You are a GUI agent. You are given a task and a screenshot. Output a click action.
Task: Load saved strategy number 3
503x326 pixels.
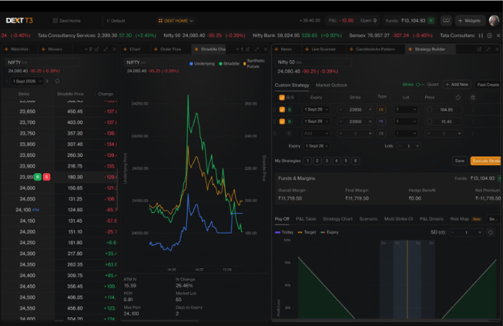pyautogui.click(x=326, y=161)
